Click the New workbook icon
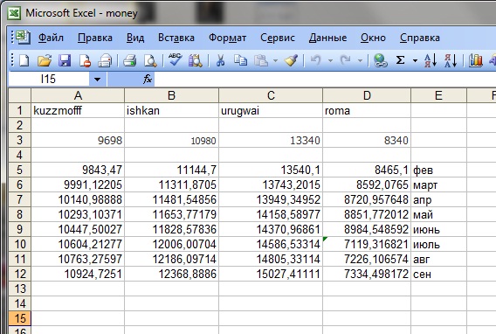This screenshot has height=334, width=496. 24,60
